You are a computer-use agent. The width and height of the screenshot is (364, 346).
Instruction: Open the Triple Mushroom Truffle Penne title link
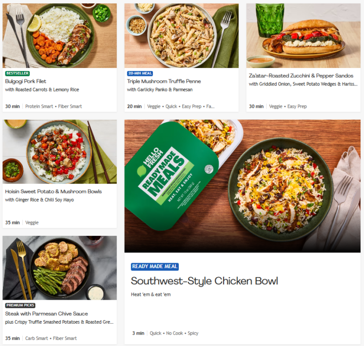point(164,81)
